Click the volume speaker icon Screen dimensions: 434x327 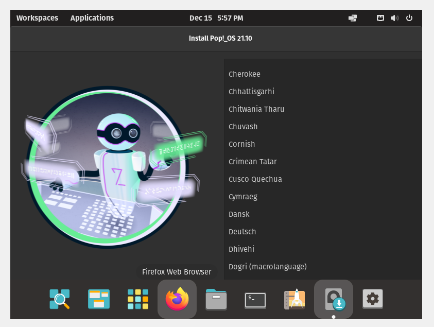pyautogui.click(x=394, y=18)
